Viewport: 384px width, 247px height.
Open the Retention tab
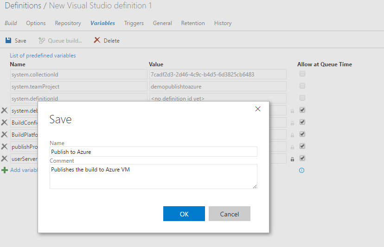click(192, 23)
